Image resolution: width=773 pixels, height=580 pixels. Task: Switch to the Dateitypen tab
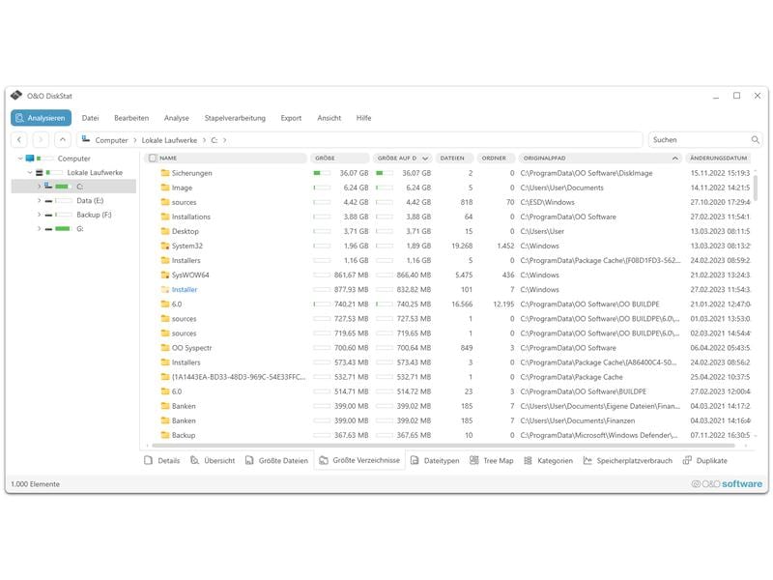435,461
